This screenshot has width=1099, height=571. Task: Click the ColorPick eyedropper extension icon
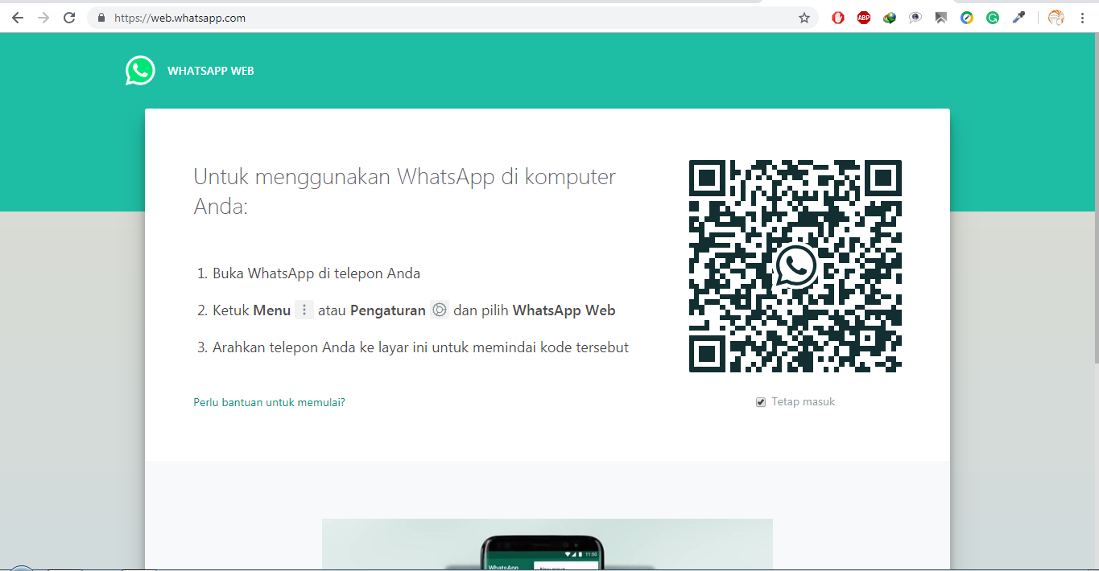[1018, 17]
